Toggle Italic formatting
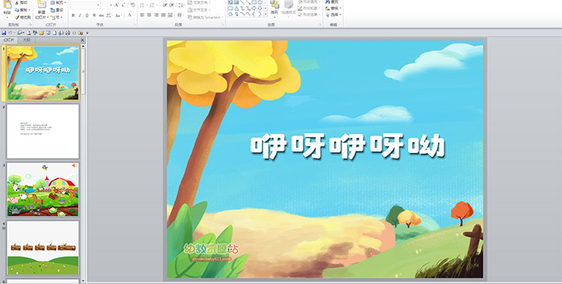Image resolution: width=562 pixels, height=284 pixels. coord(80,16)
